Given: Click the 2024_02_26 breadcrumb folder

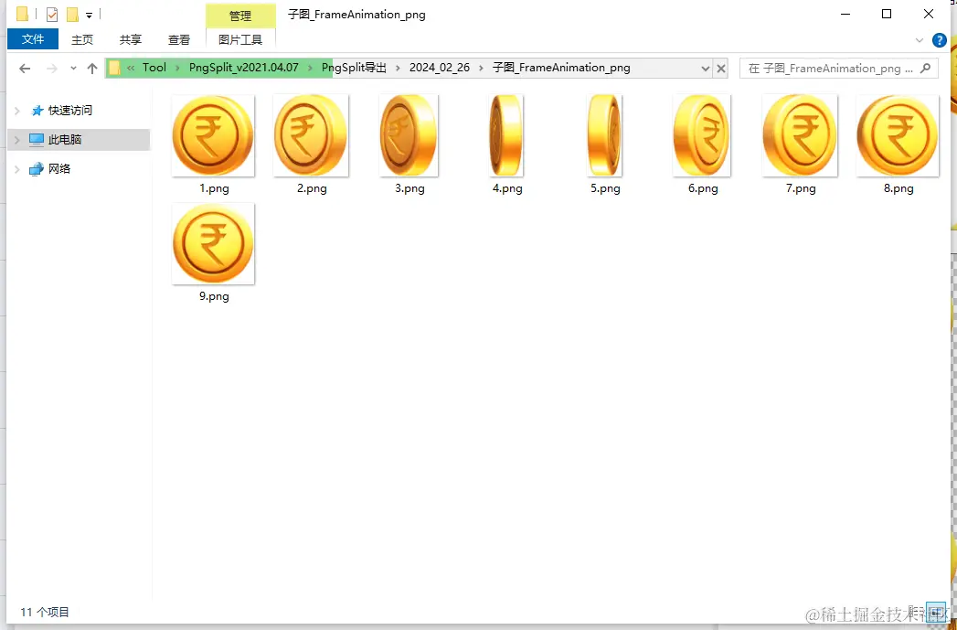Looking at the screenshot, I should [440, 68].
